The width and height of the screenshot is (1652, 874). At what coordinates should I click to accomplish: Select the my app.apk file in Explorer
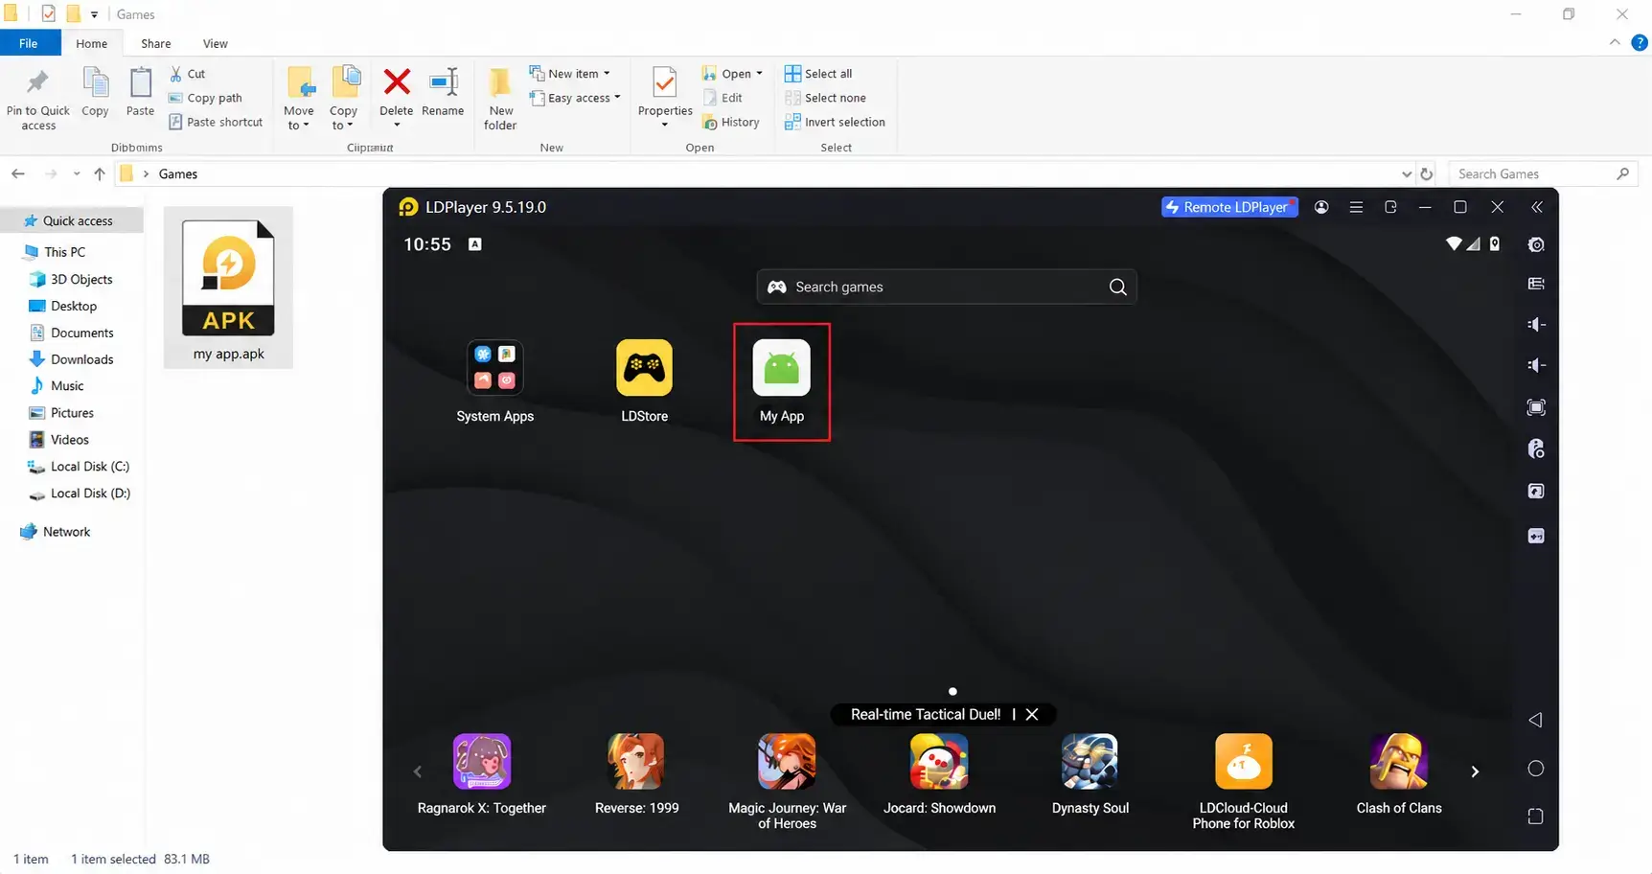[229, 288]
